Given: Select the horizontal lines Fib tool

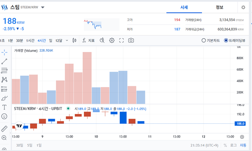Looking at the screenshot, I should pyautogui.click(x=4, y=70).
